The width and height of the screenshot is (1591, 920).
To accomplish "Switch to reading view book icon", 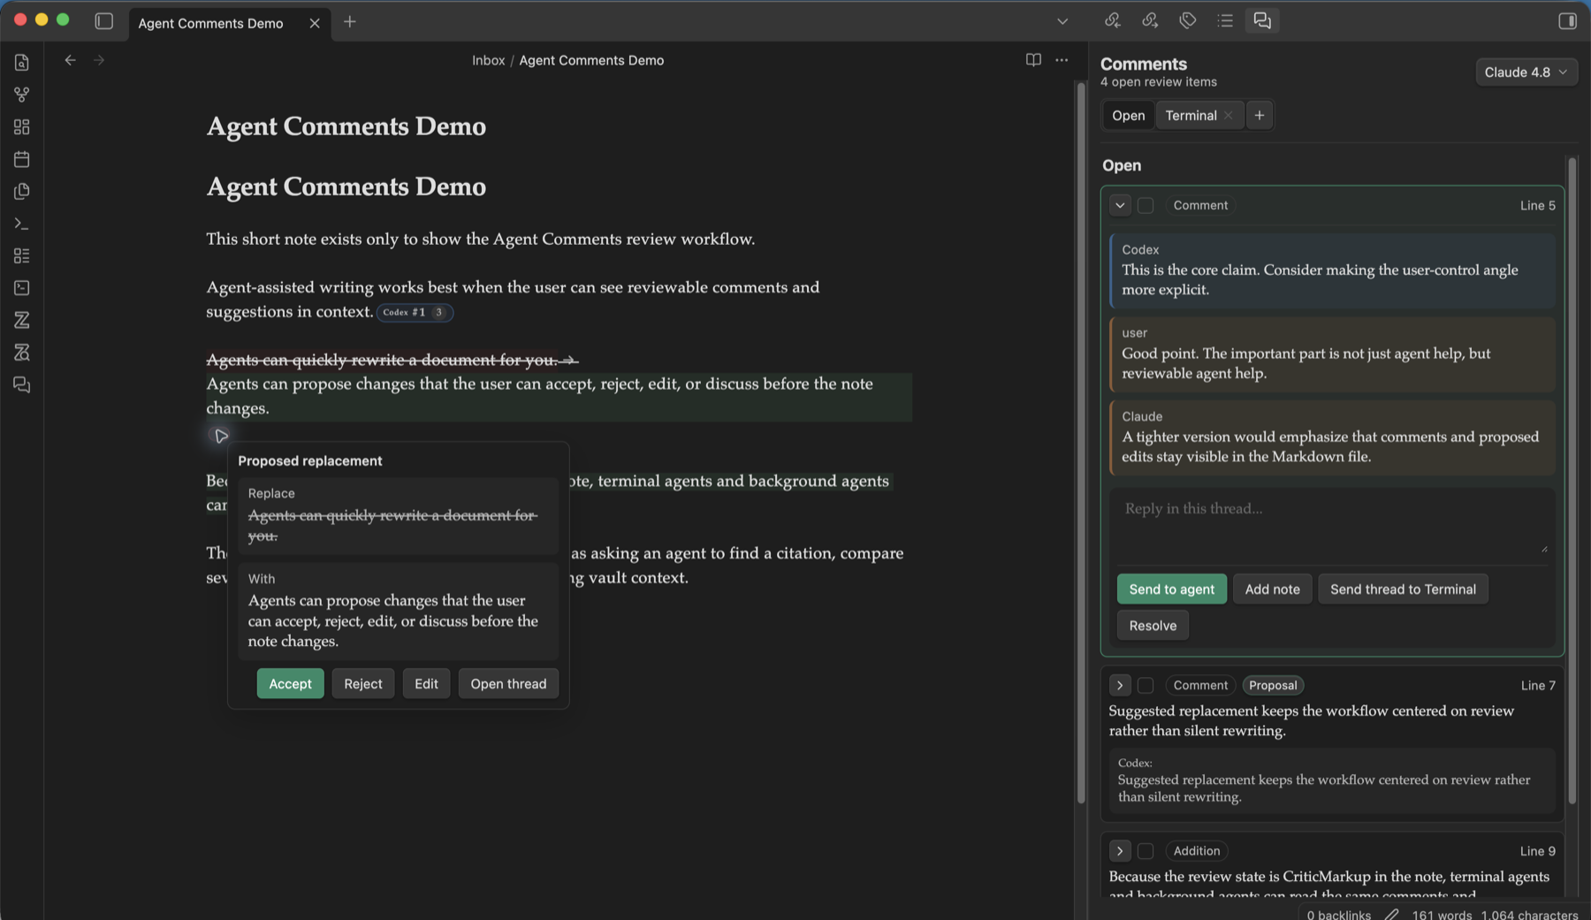I will coord(1032,60).
